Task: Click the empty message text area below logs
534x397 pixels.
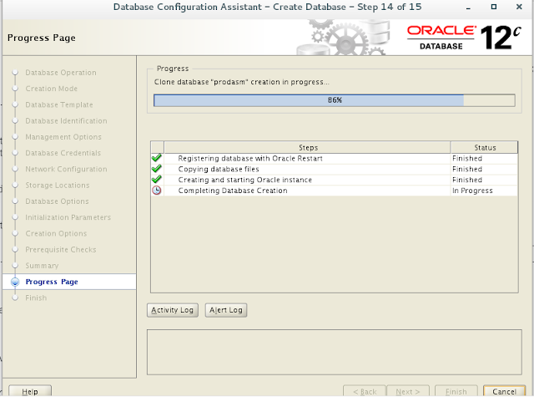Action: click(x=334, y=352)
